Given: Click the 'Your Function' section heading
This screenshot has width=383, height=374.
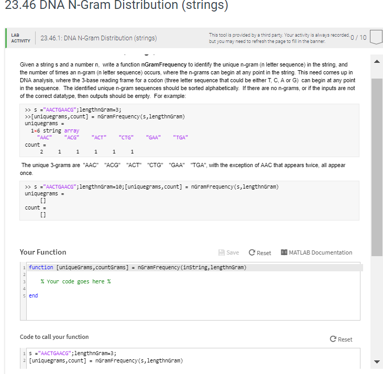Looking at the screenshot, I should pyautogui.click(x=43, y=252).
